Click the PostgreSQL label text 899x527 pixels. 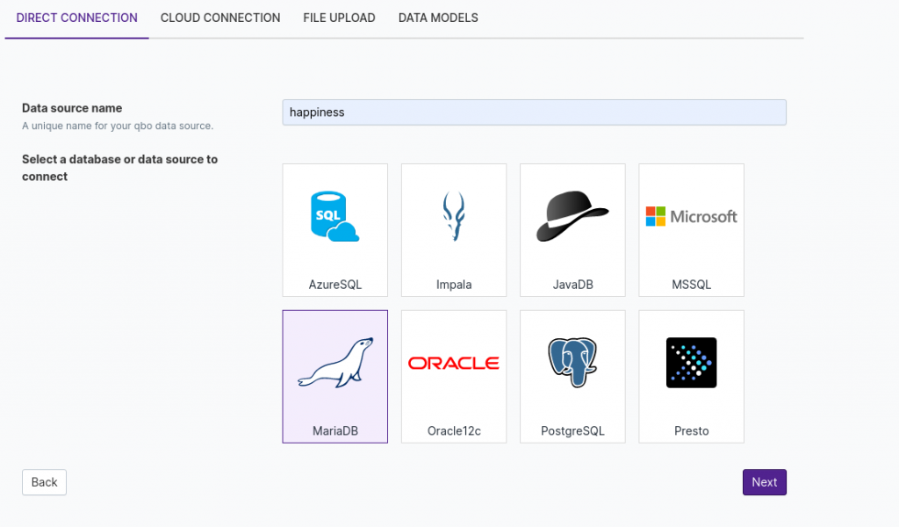(x=572, y=431)
